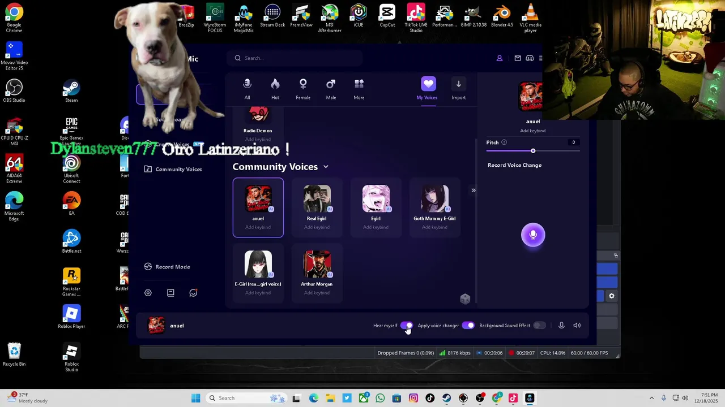This screenshot has width=725, height=407.
Task: Click the purple microphone record button
Action: point(533,235)
